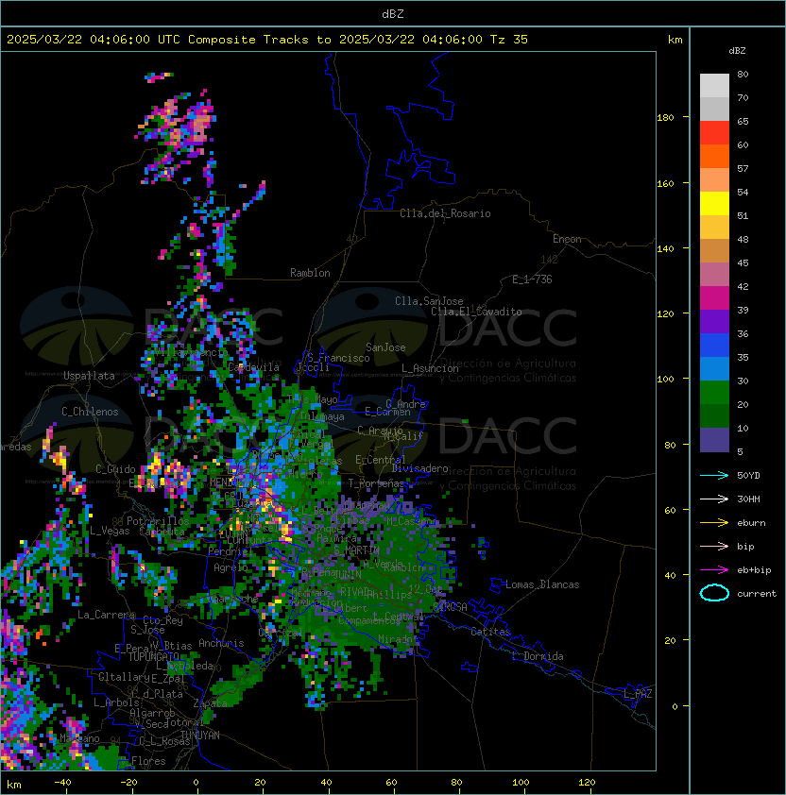The width and height of the screenshot is (786, 795).
Task: Click the 'Agrelo' map label
Action: 231,567
